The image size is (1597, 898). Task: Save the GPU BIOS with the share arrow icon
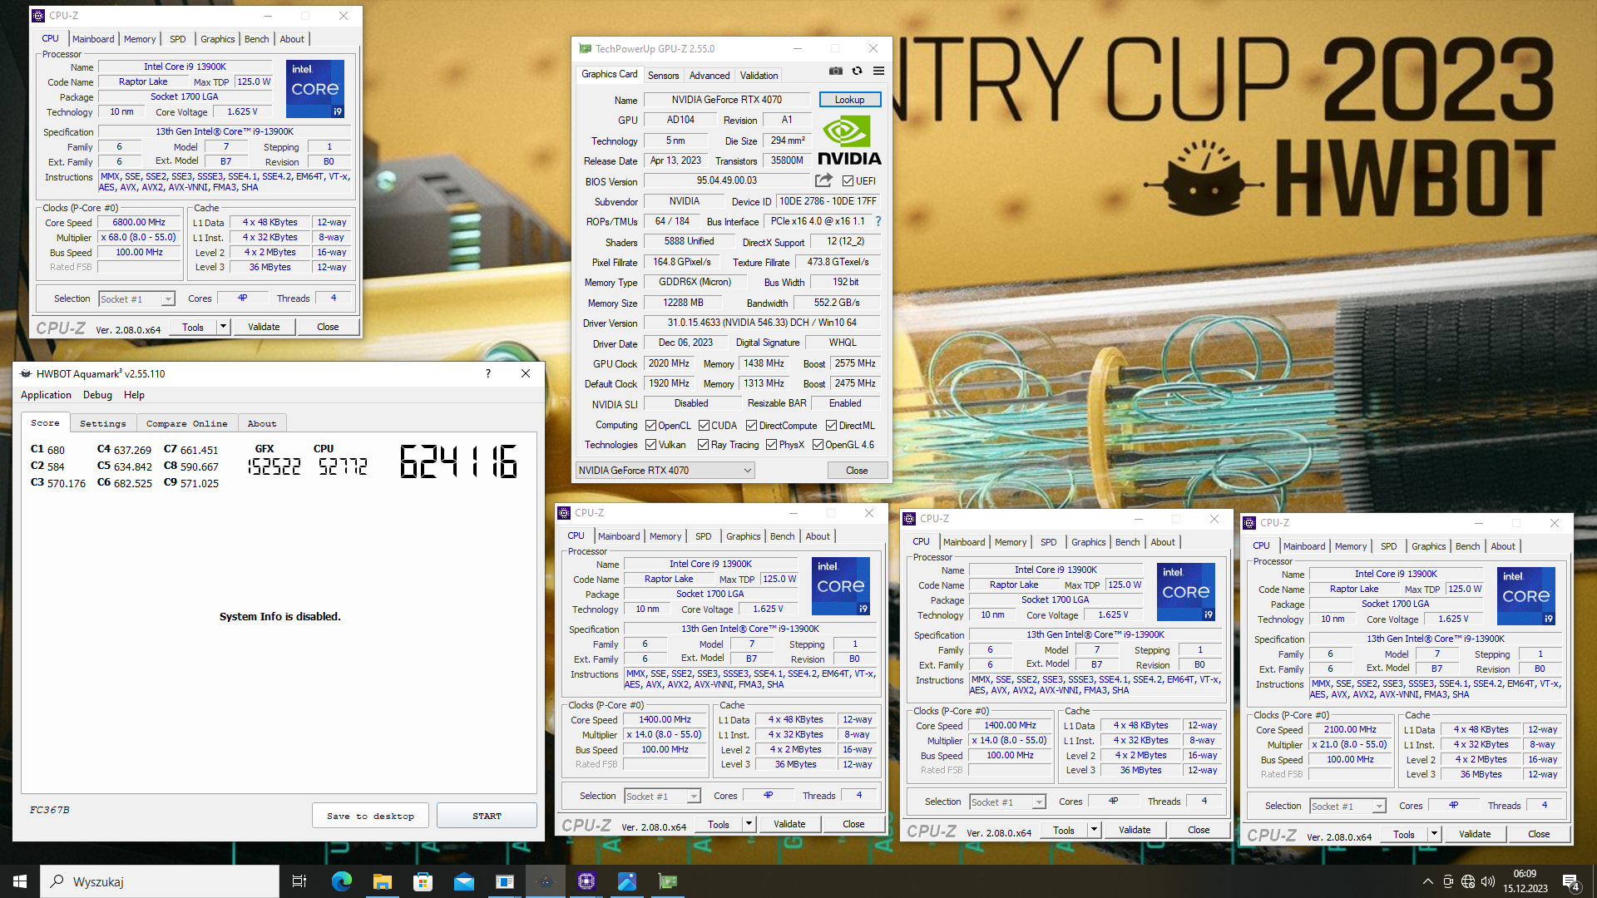(823, 180)
